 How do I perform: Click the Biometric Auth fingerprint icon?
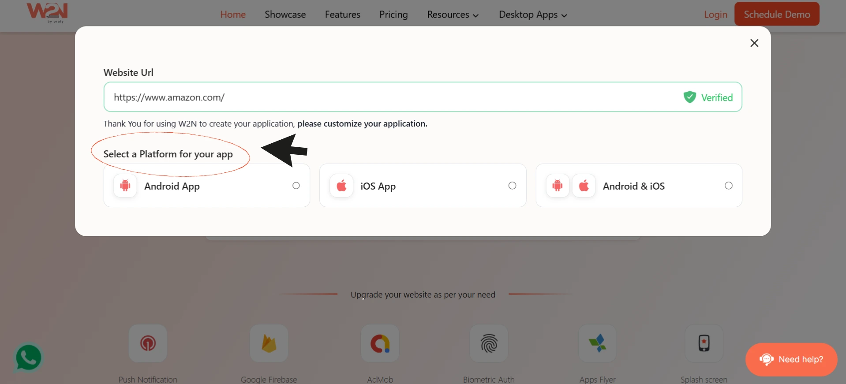pos(489,343)
